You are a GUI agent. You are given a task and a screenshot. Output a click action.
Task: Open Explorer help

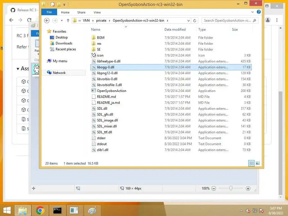[259, 12]
